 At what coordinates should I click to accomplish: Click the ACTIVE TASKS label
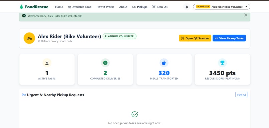click(x=47, y=79)
